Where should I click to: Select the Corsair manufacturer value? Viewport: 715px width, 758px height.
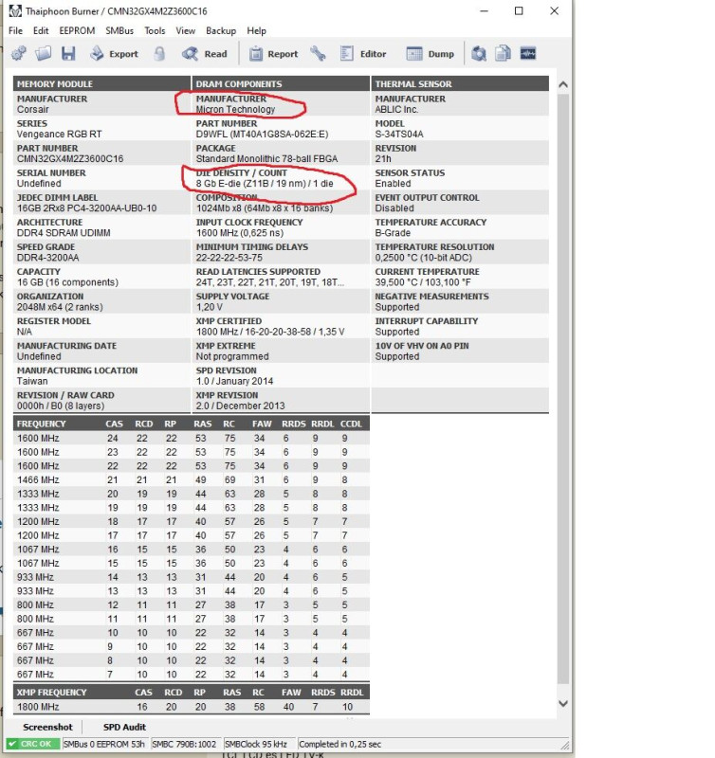[33, 110]
